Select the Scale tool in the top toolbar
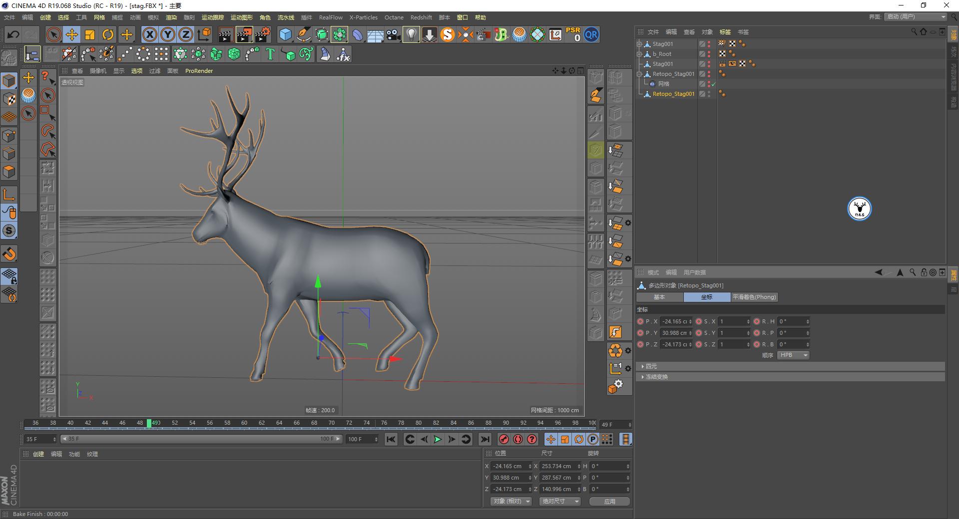This screenshot has width=959, height=519. click(90, 34)
